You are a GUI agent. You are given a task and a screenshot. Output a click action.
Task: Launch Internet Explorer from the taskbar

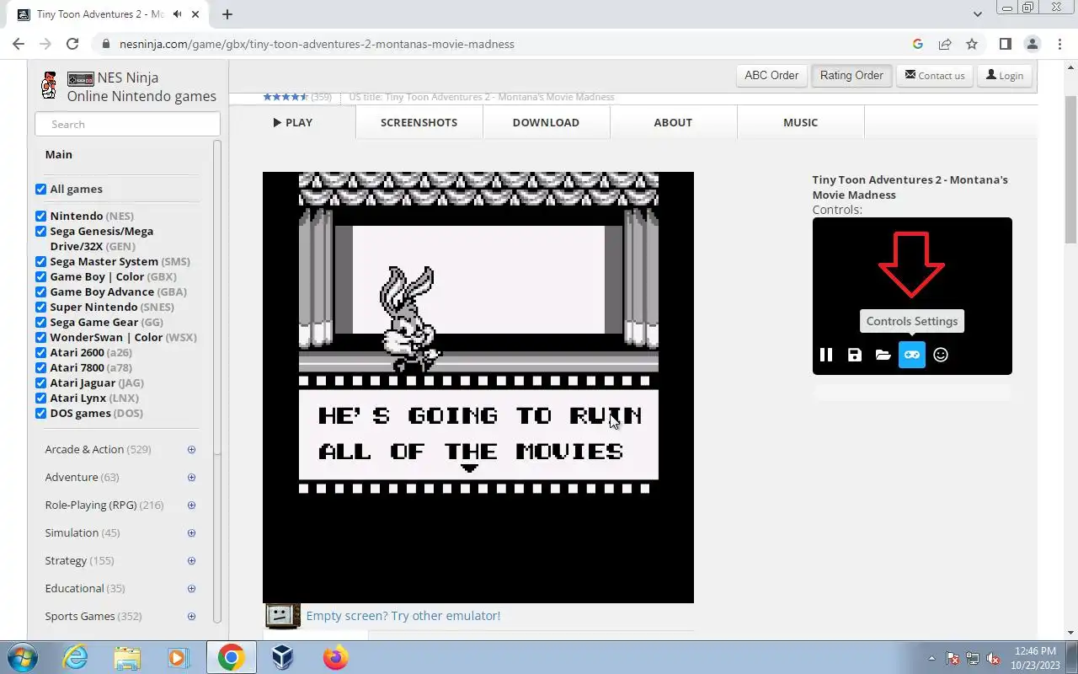[76, 657]
